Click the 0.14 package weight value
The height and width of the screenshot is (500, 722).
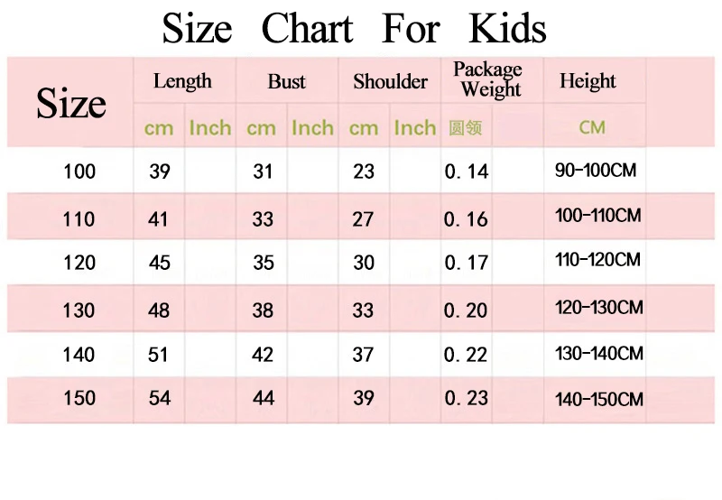467,171
